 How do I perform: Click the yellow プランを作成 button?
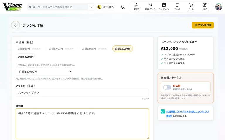tap(203, 25)
